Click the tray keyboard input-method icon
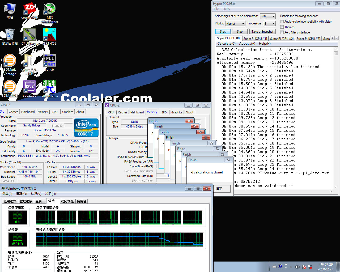Image resolution: width=340 pixels, height=272 pixels. click(x=274, y=267)
